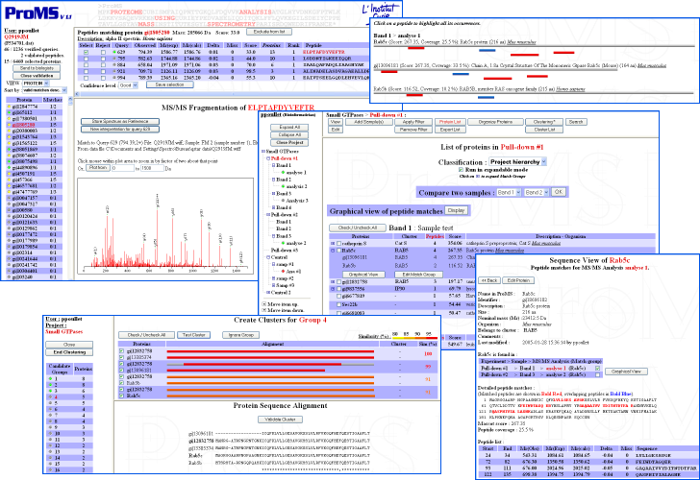Tick the Select checkbox for query 629
The height and width of the screenshot is (480, 700).
tap(87, 52)
